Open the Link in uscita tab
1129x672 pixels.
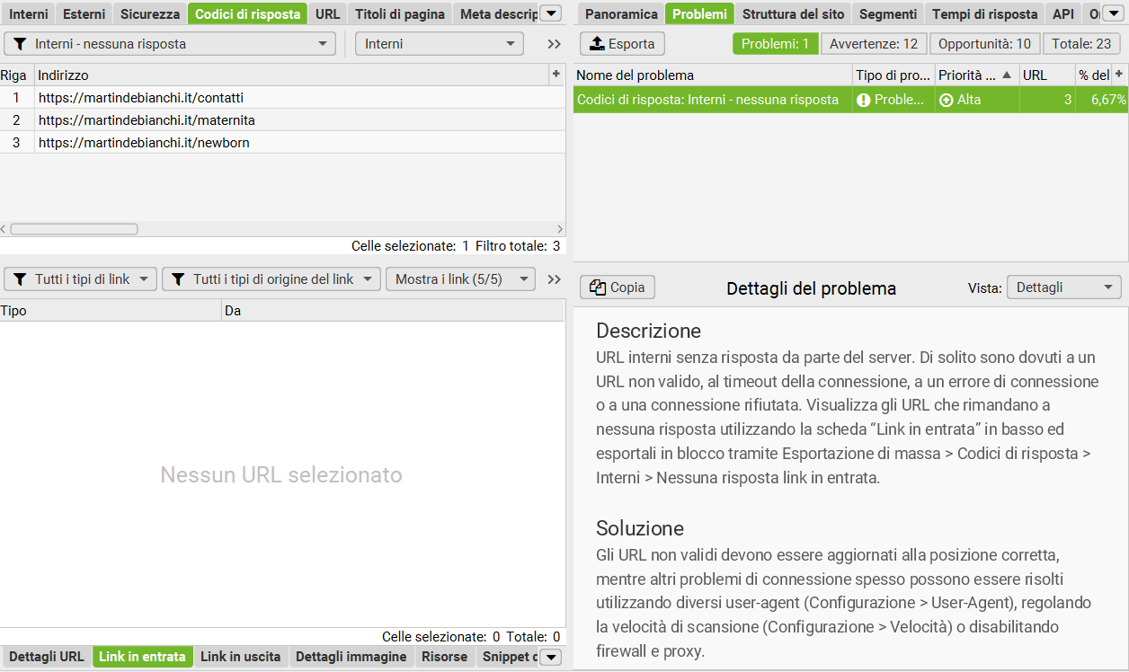click(240, 657)
